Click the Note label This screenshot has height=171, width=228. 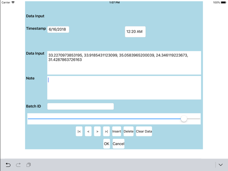(30, 78)
